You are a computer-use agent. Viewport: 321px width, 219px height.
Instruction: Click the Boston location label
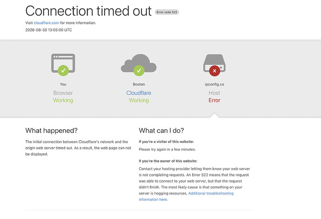139,84
